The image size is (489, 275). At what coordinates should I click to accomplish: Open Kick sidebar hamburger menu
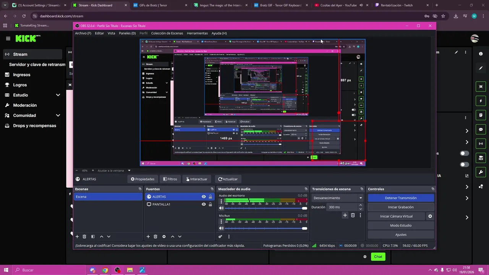(x=8, y=39)
